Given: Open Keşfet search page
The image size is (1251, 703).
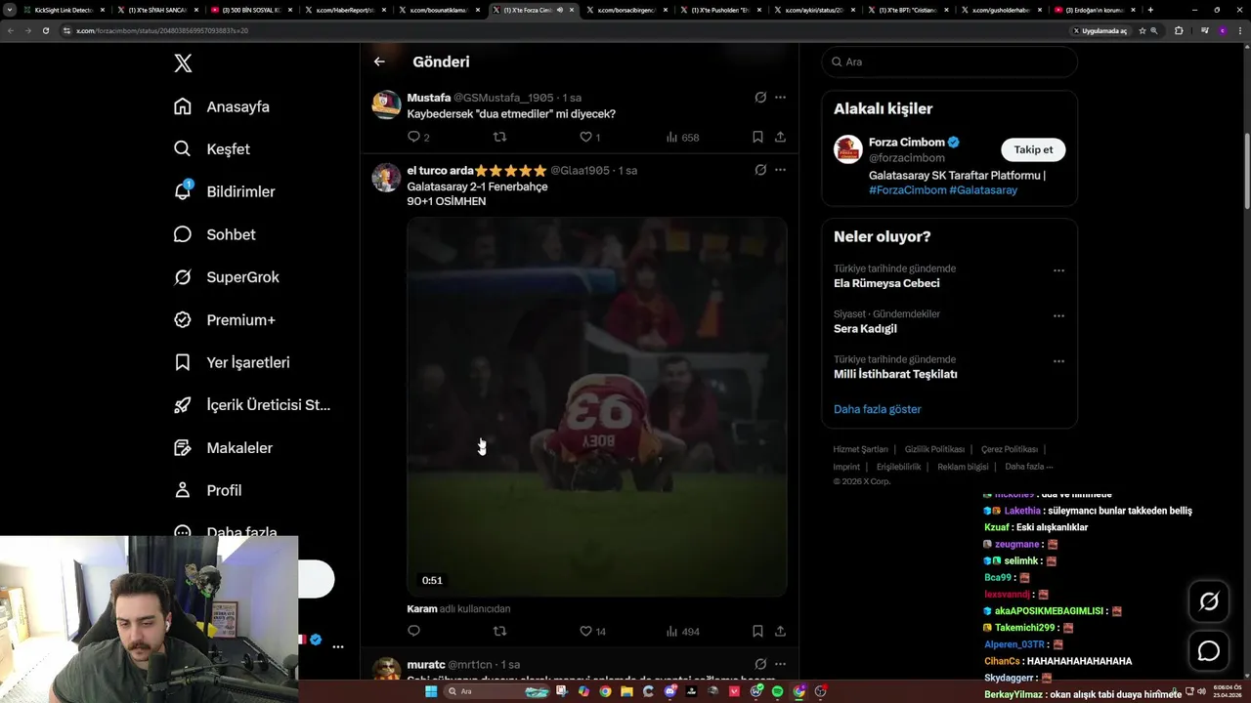Looking at the screenshot, I should coord(212,149).
